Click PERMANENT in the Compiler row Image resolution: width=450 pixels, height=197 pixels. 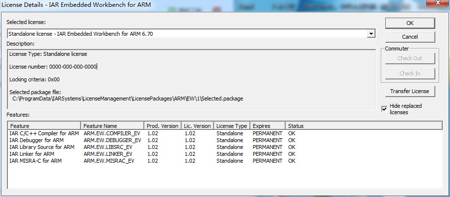[267, 133]
